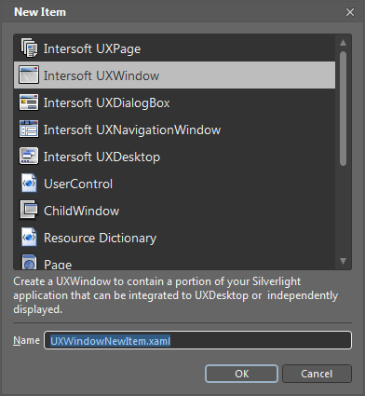
Task: Click the Resource Dictionary icon
Action: point(29,237)
